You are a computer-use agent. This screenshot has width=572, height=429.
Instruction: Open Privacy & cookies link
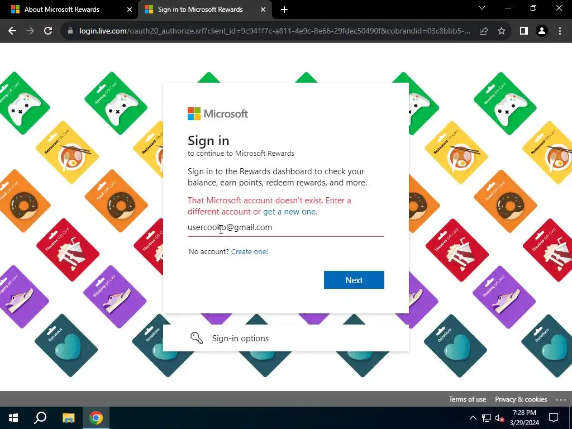[521, 399]
